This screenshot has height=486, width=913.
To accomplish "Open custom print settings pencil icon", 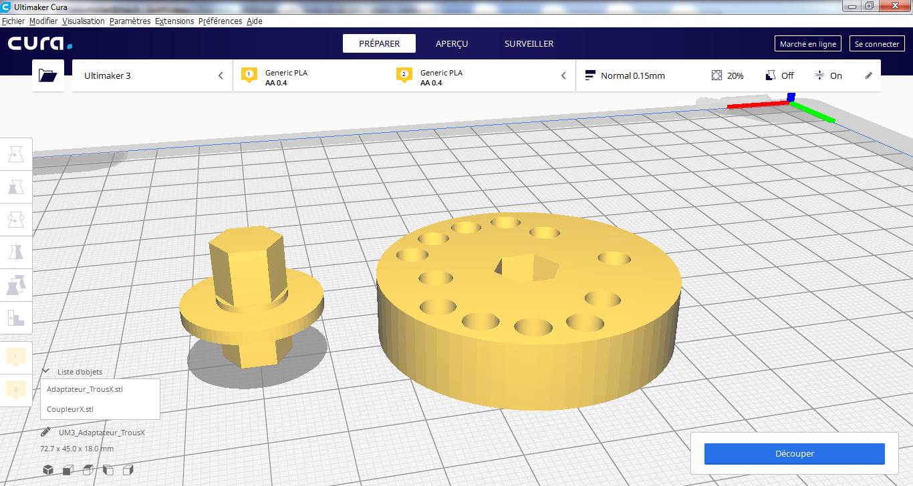I will (x=869, y=75).
